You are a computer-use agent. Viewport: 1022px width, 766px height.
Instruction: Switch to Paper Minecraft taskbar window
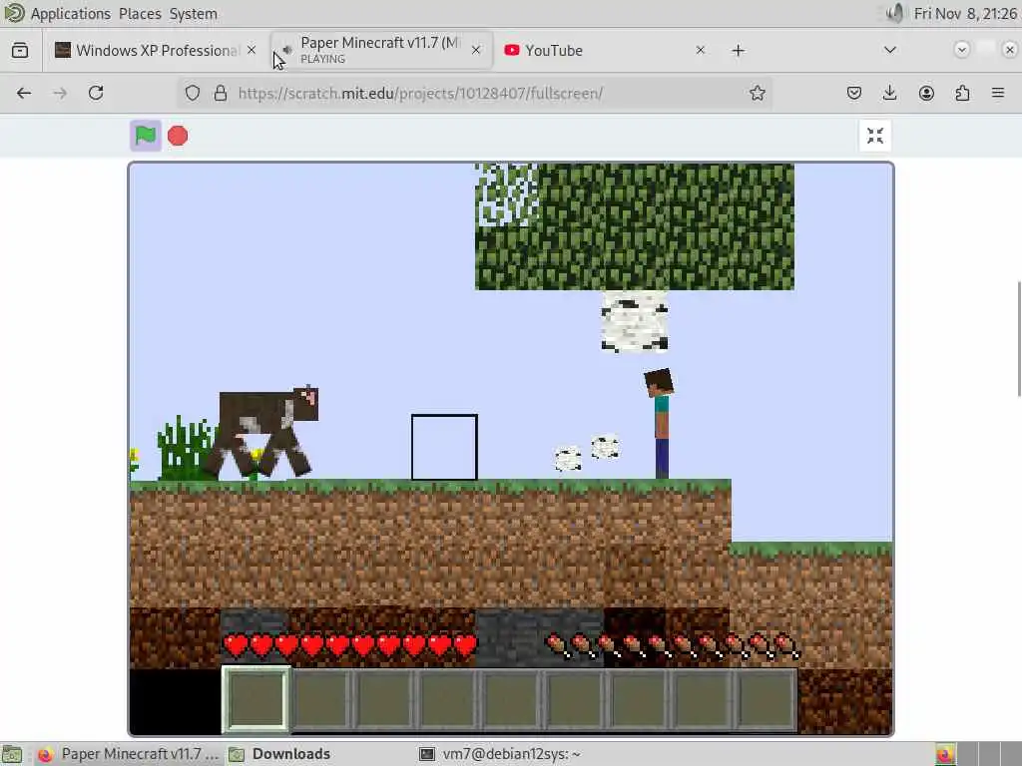coord(127,754)
